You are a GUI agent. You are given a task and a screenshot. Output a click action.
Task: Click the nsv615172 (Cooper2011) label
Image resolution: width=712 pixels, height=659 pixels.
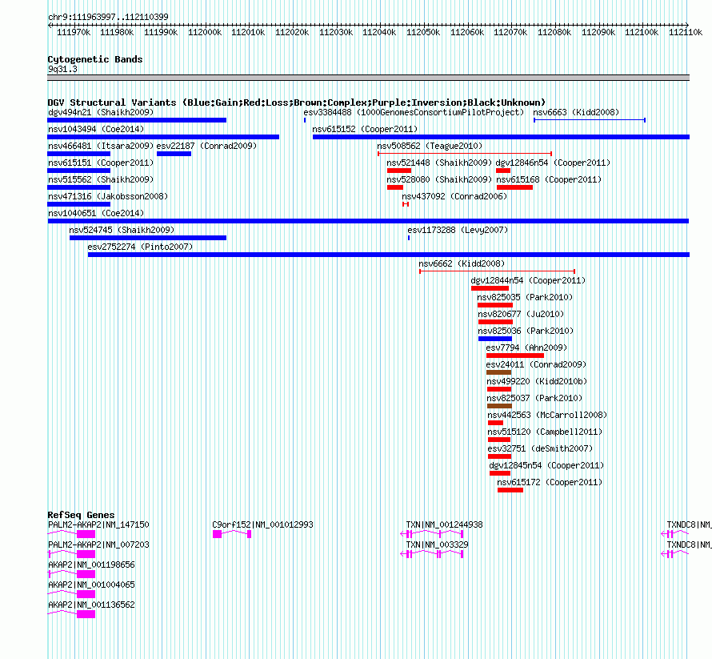(550, 482)
